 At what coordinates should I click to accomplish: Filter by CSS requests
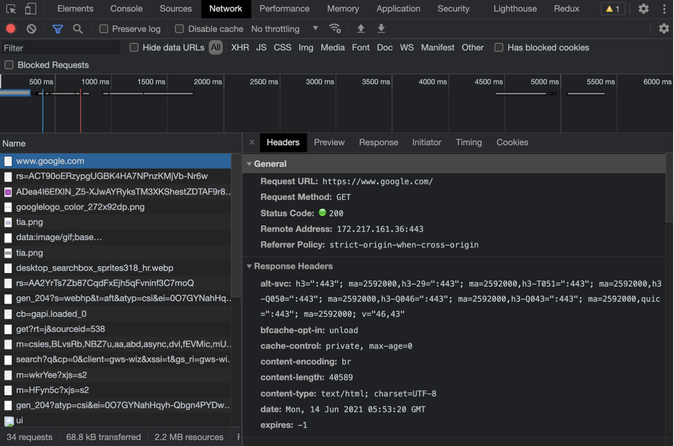tap(282, 47)
